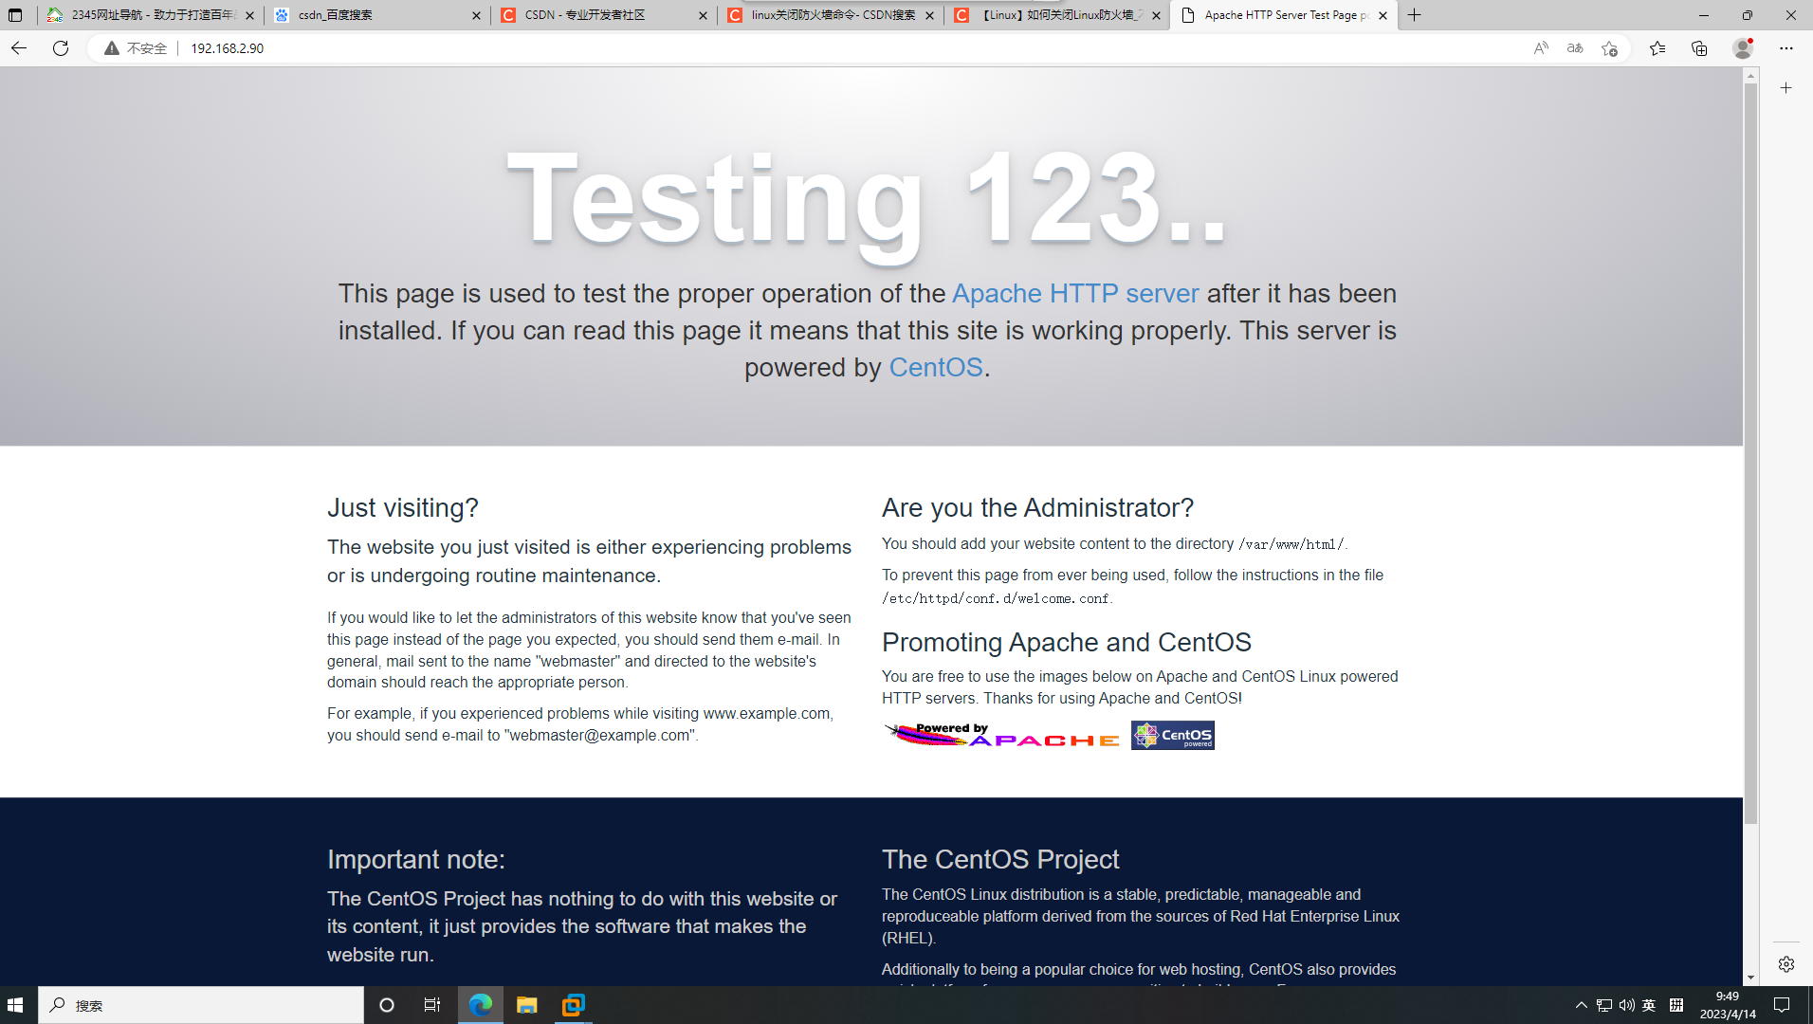Switch the 英 input language indicator
The height and width of the screenshot is (1024, 1813).
pyautogui.click(x=1649, y=1005)
